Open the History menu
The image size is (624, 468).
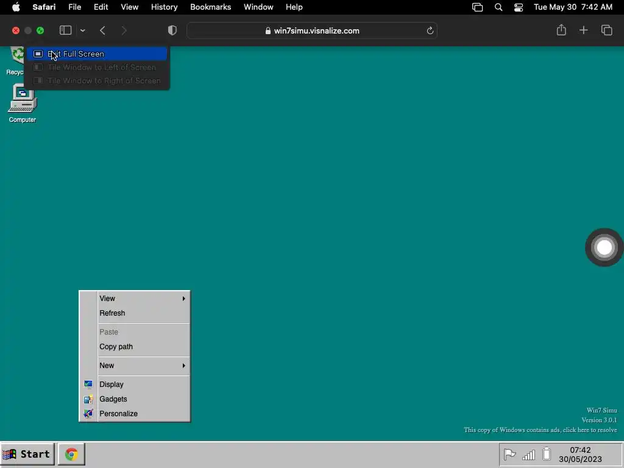pos(164,7)
